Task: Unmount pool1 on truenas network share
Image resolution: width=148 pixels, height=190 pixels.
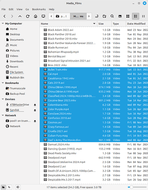Action: pos(35,121)
